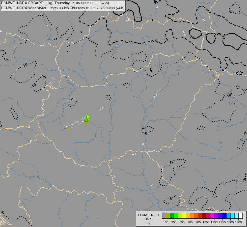This screenshot has height=227, width=247.
Task: Click the olive swatch in CAPE legend
Action: [x=168, y=216]
